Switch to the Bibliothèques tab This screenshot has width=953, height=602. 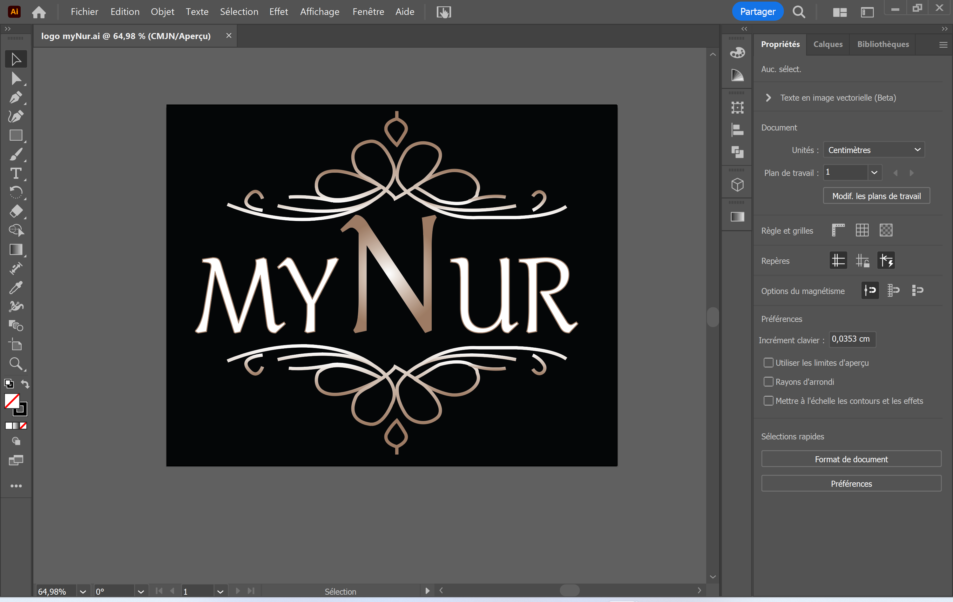click(x=883, y=44)
